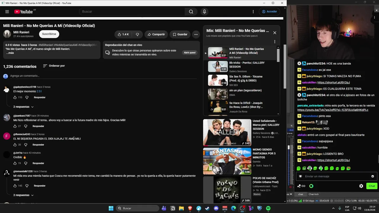Open the POLVO DE HACHÍZ video thumbnail
This screenshot has height=213, width=379.
click(227, 190)
